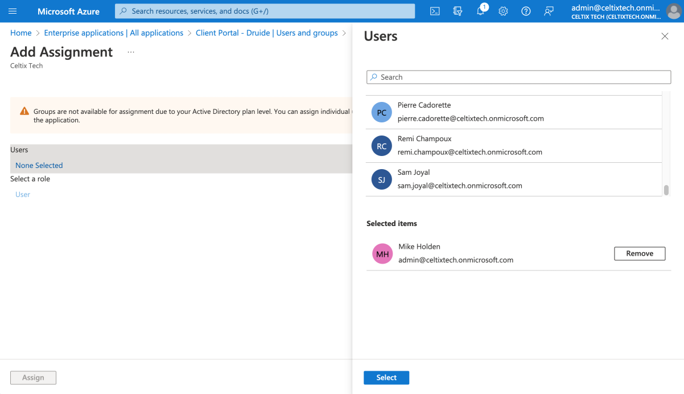
Task: Click the ellipsis next to Add Assignment
Action: 131,52
